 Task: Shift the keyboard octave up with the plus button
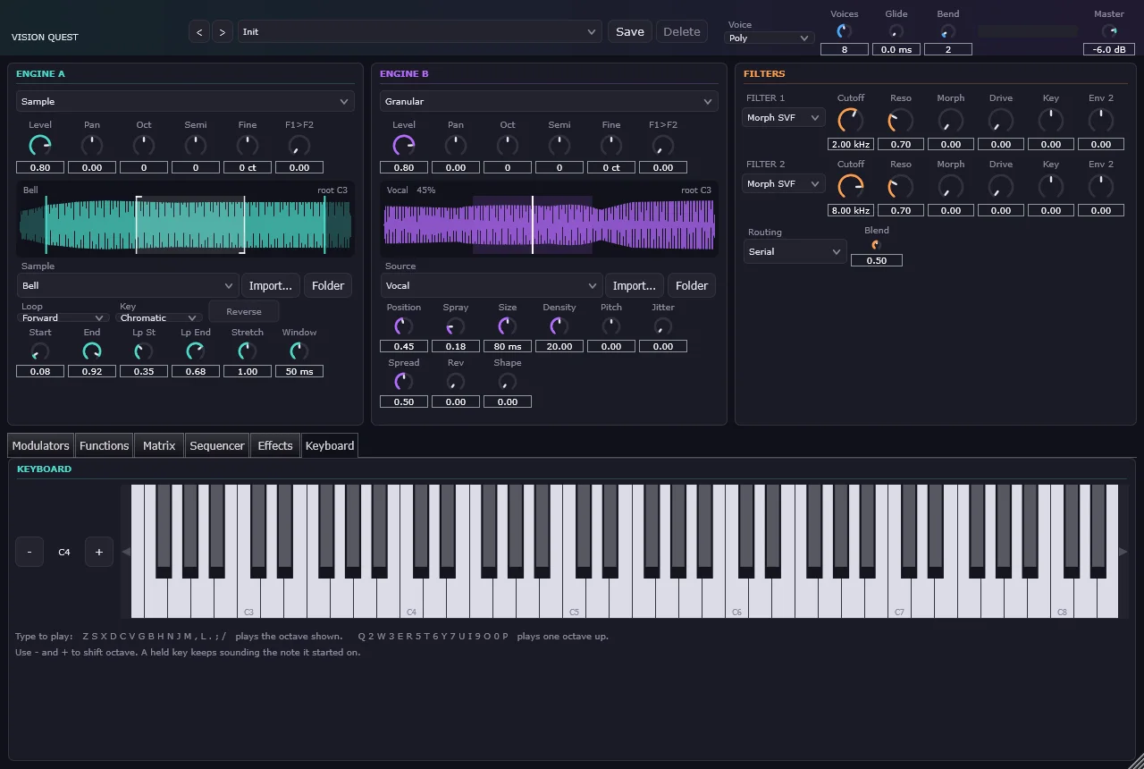99,552
